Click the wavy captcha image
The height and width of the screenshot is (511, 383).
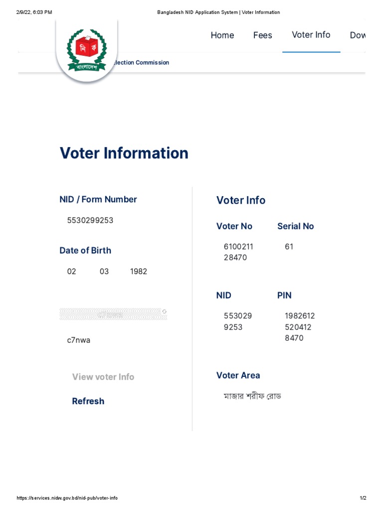111,314
